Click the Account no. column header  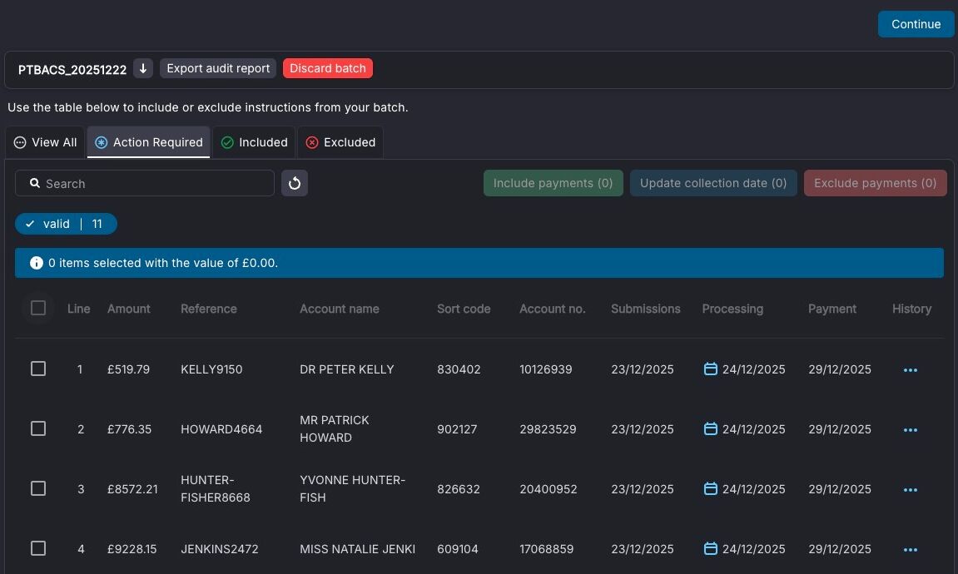tap(553, 309)
